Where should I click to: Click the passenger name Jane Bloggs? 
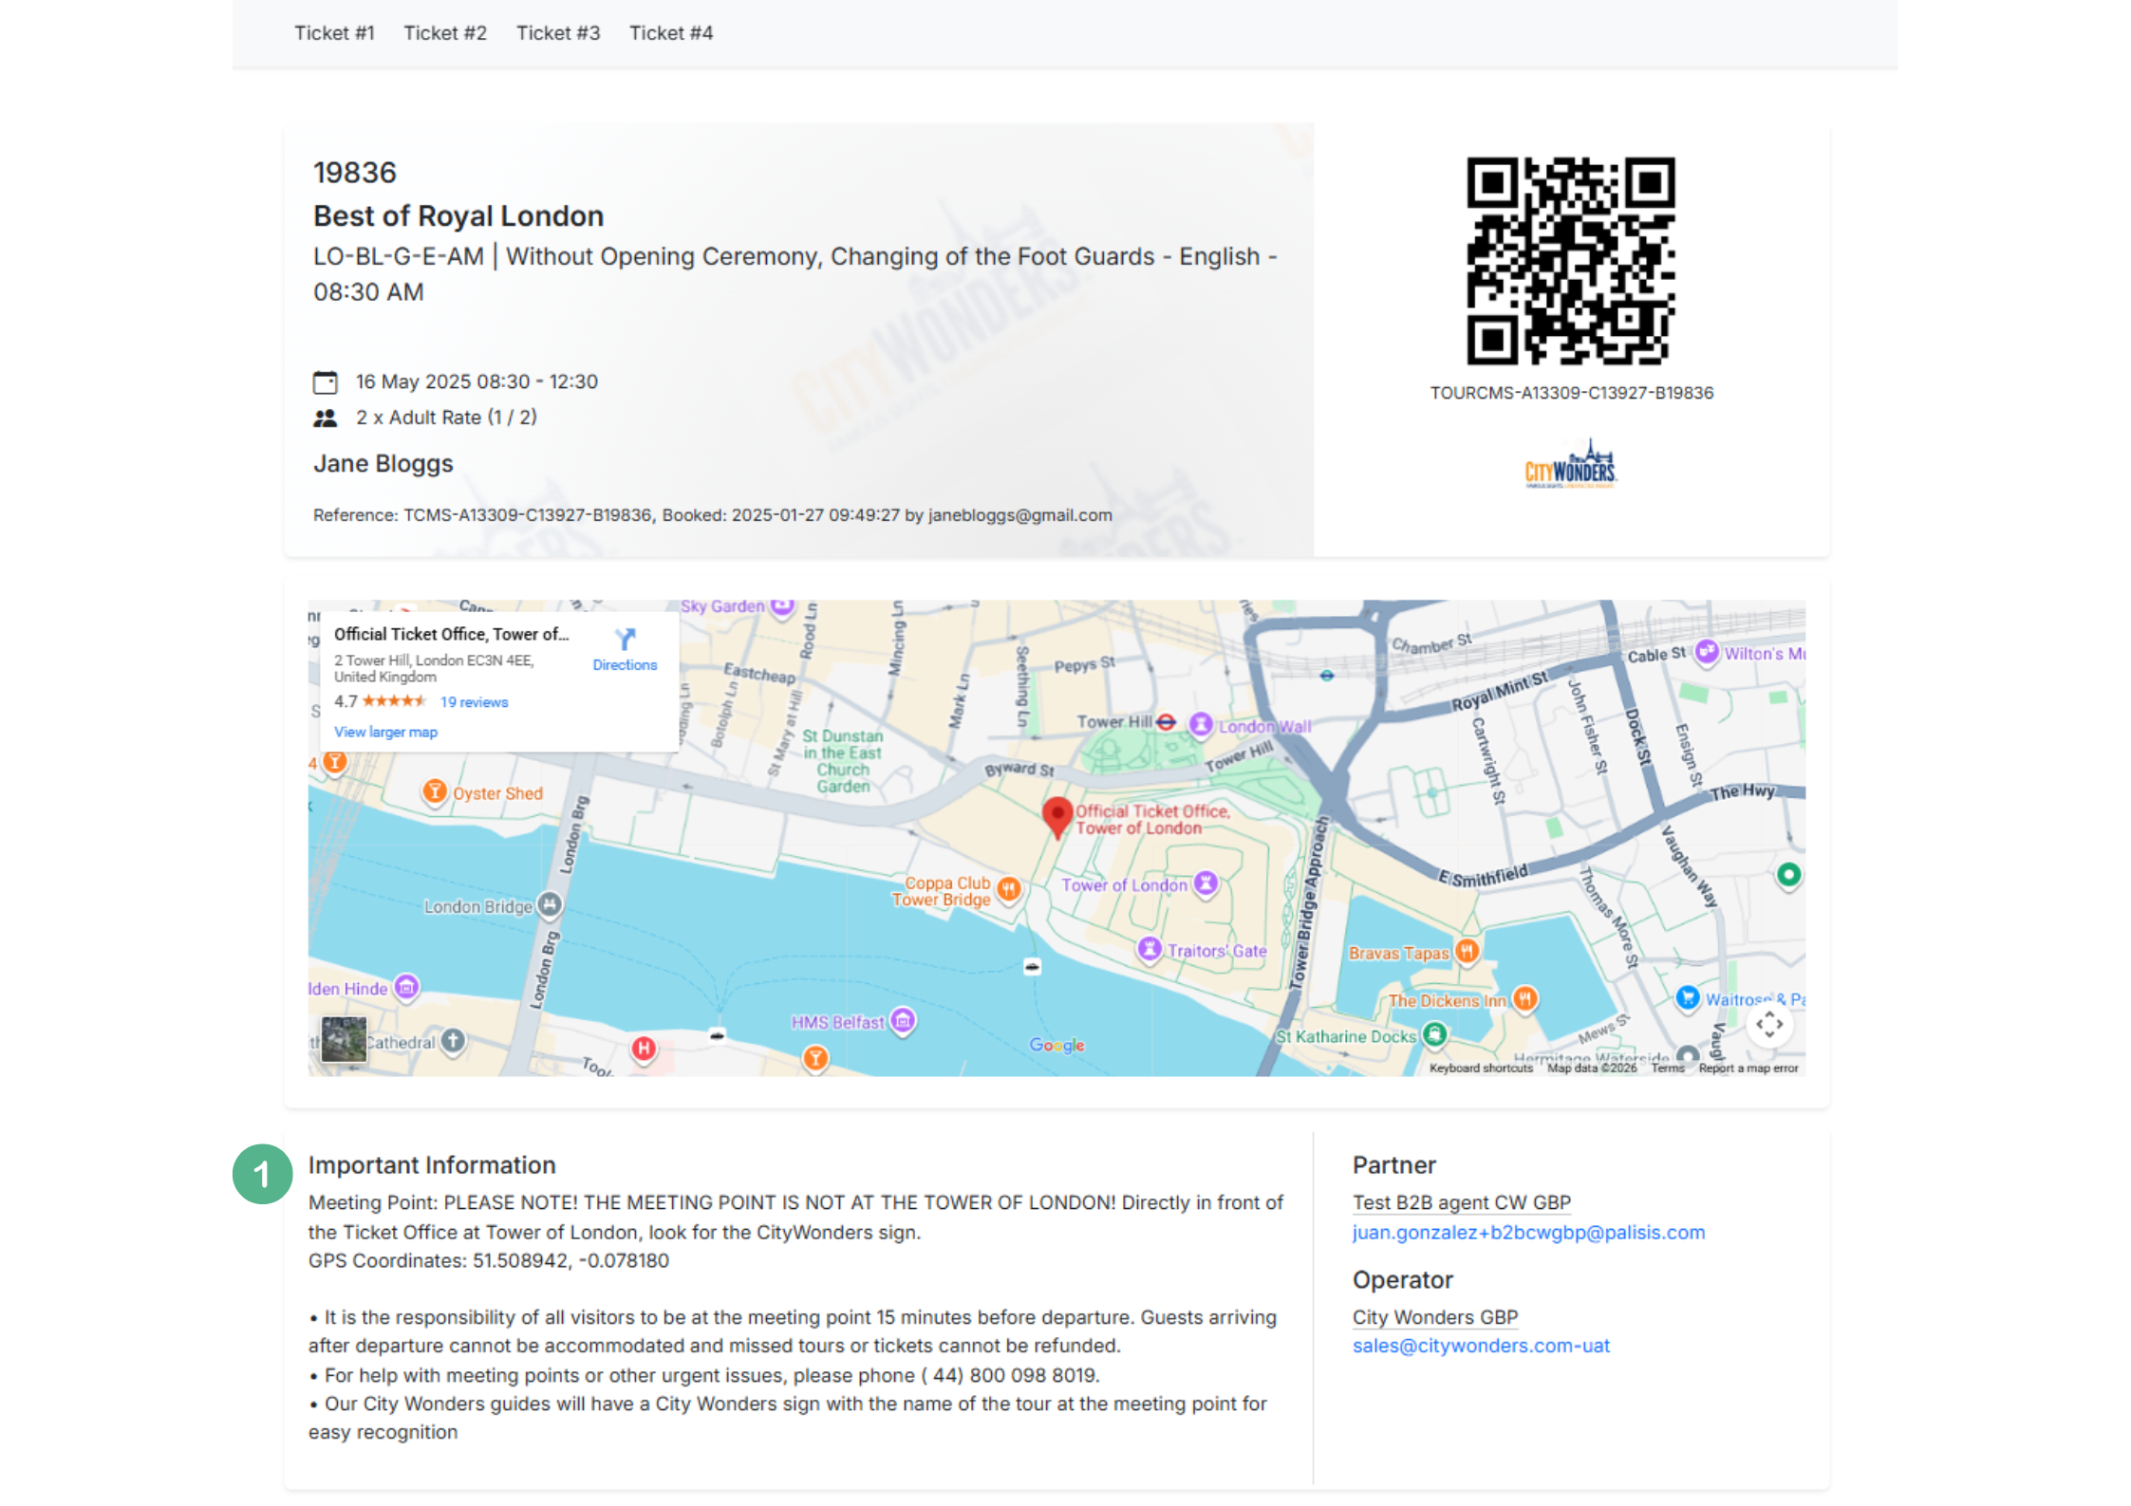click(383, 464)
